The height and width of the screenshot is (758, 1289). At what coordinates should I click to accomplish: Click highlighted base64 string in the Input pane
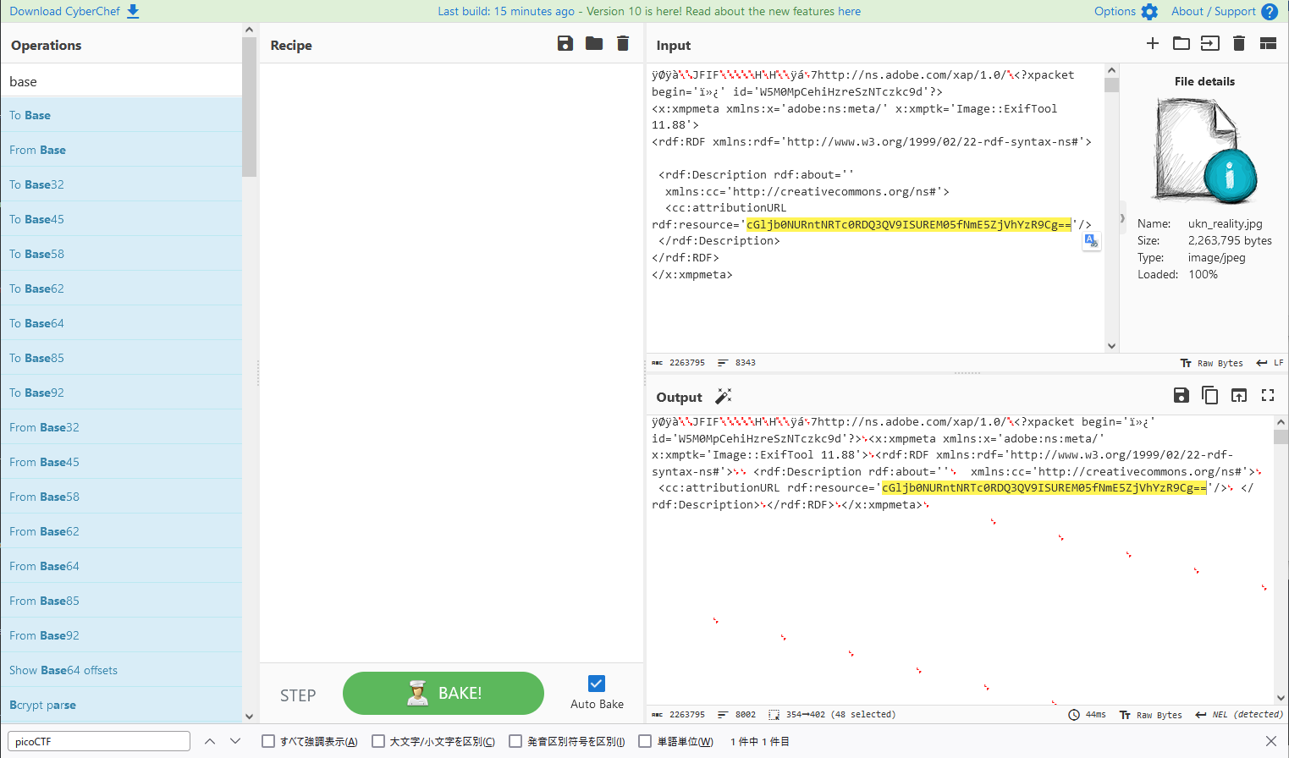[x=909, y=224]
